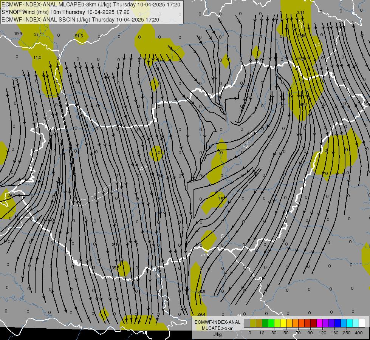Click the SBCIN title line at top
This screenshot has height=340, width=370.
pyautogui.click(x=80, y=20)
